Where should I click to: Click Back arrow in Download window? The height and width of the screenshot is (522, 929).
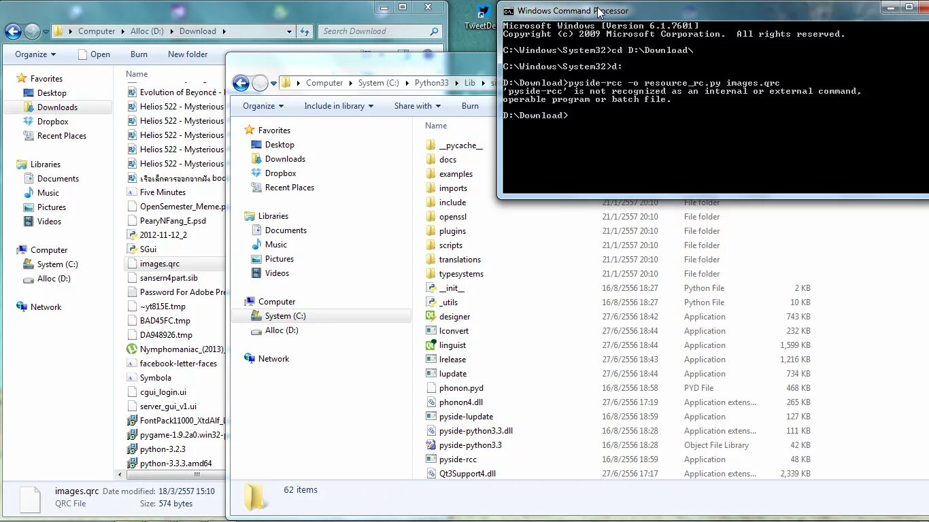(x=13, y=31)
